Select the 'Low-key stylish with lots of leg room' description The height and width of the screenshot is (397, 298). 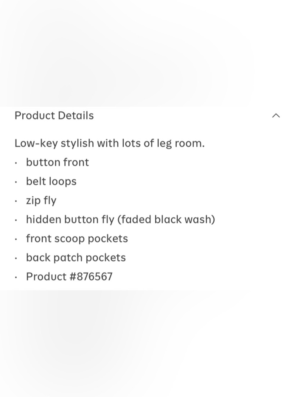pyautogui.click(x=109, y=143)
